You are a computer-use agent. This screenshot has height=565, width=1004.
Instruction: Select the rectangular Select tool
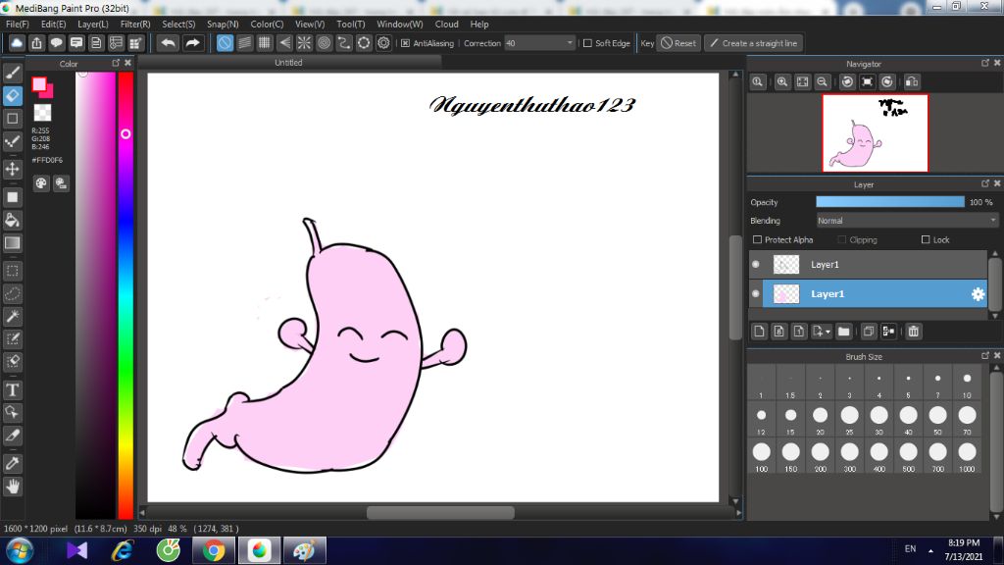(x=12, y=271)
